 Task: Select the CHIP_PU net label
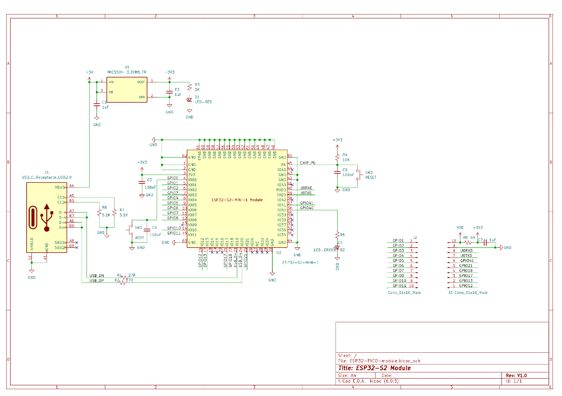coord(308,163)
